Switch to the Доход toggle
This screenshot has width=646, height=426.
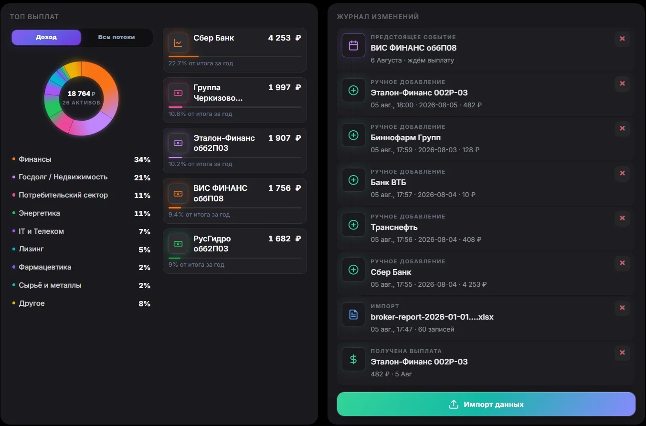click(46, 37)
